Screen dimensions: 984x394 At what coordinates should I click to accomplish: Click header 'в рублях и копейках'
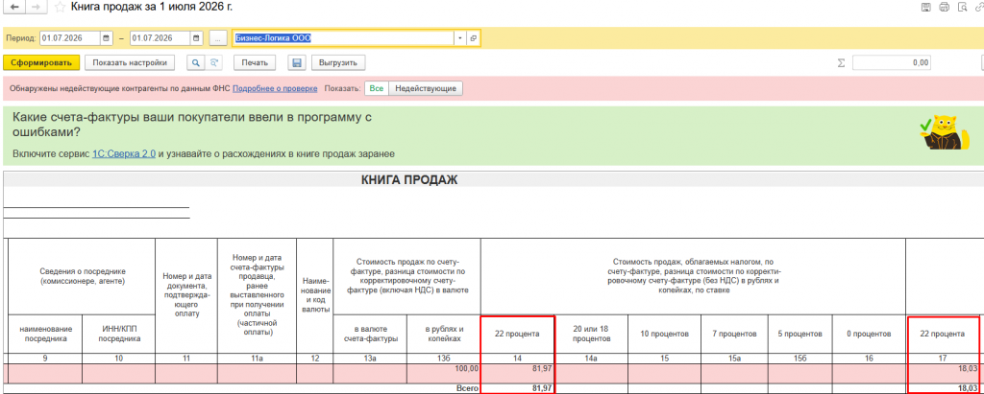coord(444,334)
